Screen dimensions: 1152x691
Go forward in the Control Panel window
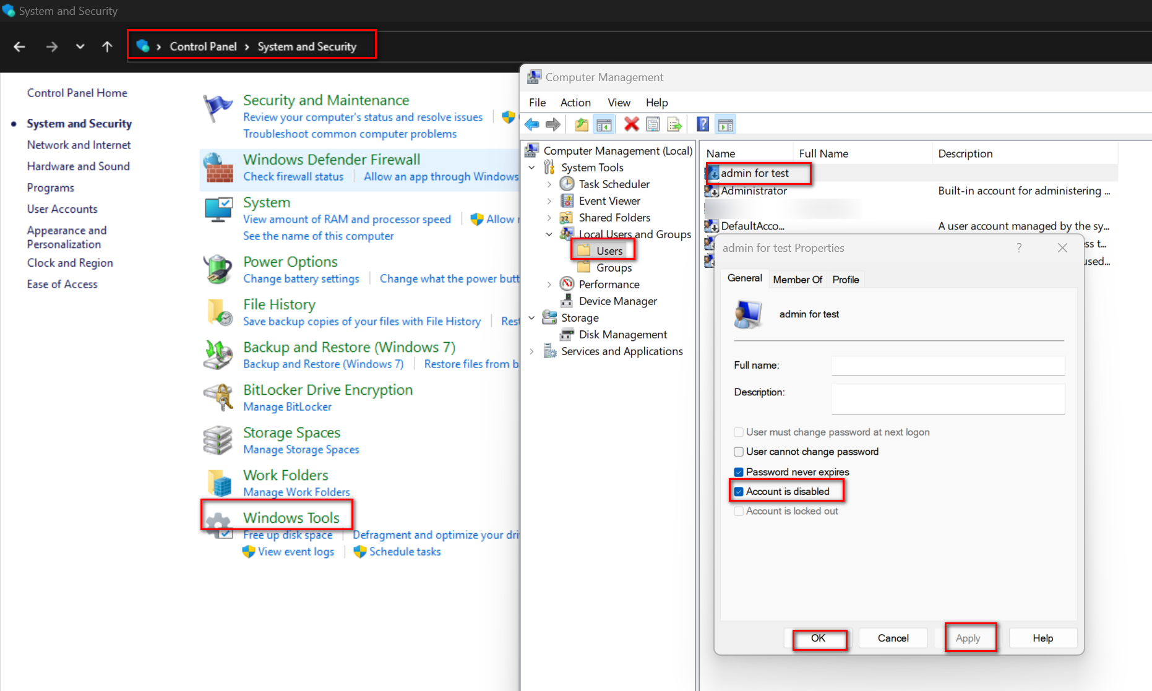[52, 46]
